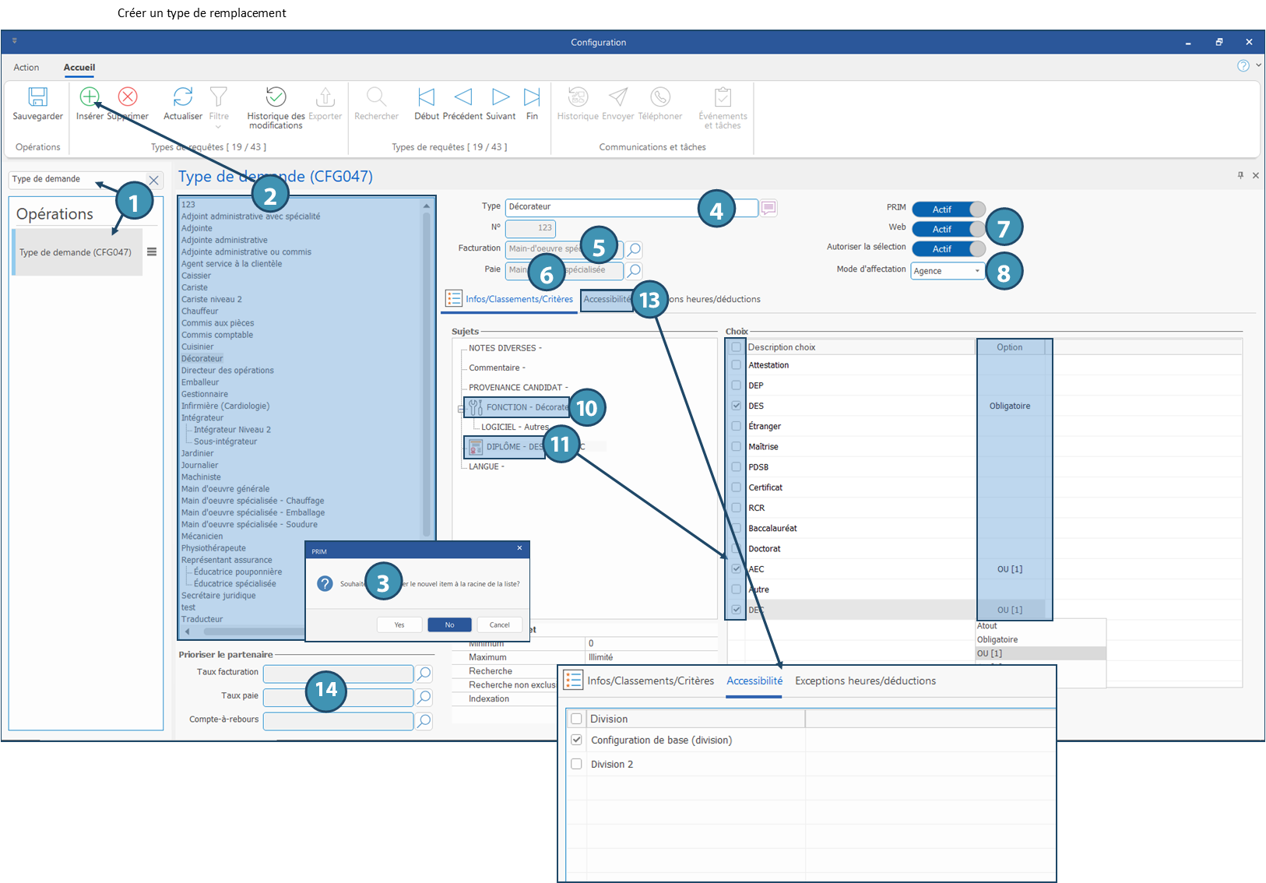
Task: Open the communications Historique icon
Action: tap(578, 97)
